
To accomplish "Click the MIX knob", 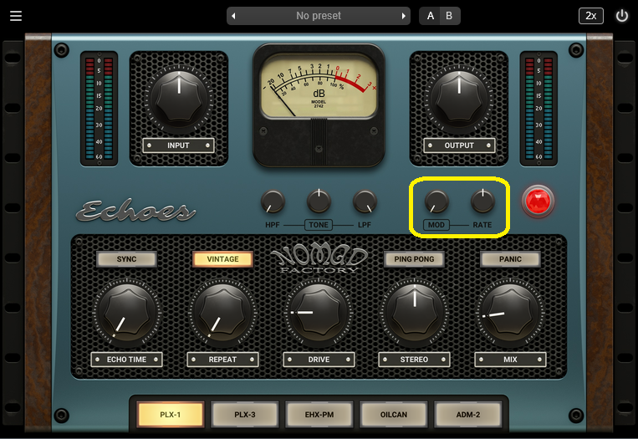I will 510,314.
